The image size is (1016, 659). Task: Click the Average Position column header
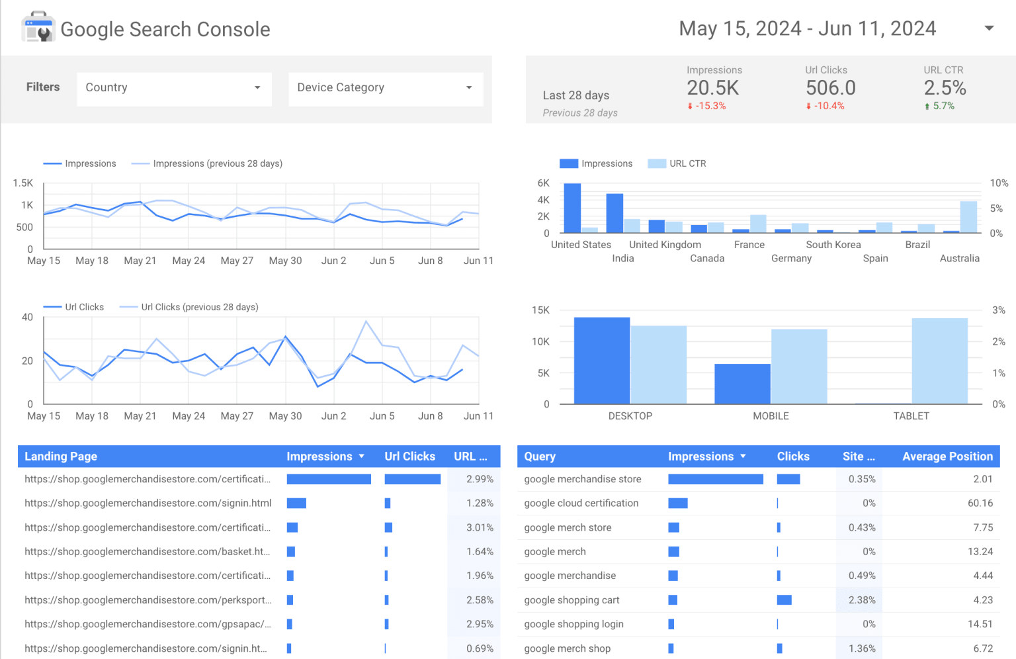coord(947,456)
